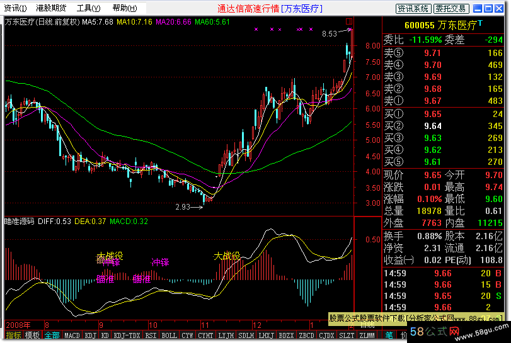Click the 卖② price 9.68

point(432,89)
